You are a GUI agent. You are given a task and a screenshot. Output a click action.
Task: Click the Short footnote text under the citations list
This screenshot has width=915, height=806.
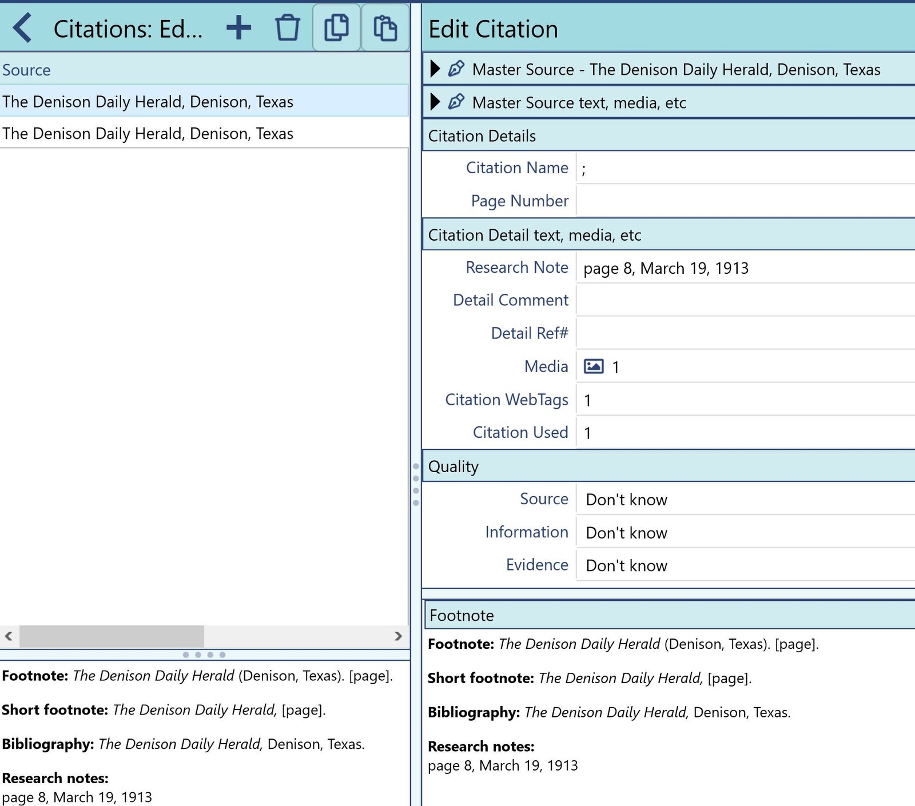point(164,709)
